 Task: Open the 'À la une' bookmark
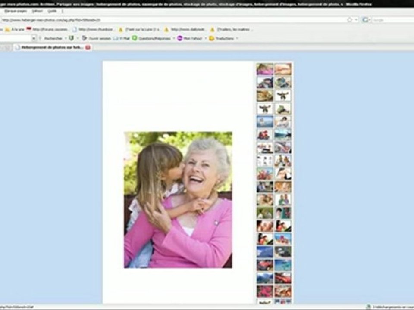pos(15,30)
